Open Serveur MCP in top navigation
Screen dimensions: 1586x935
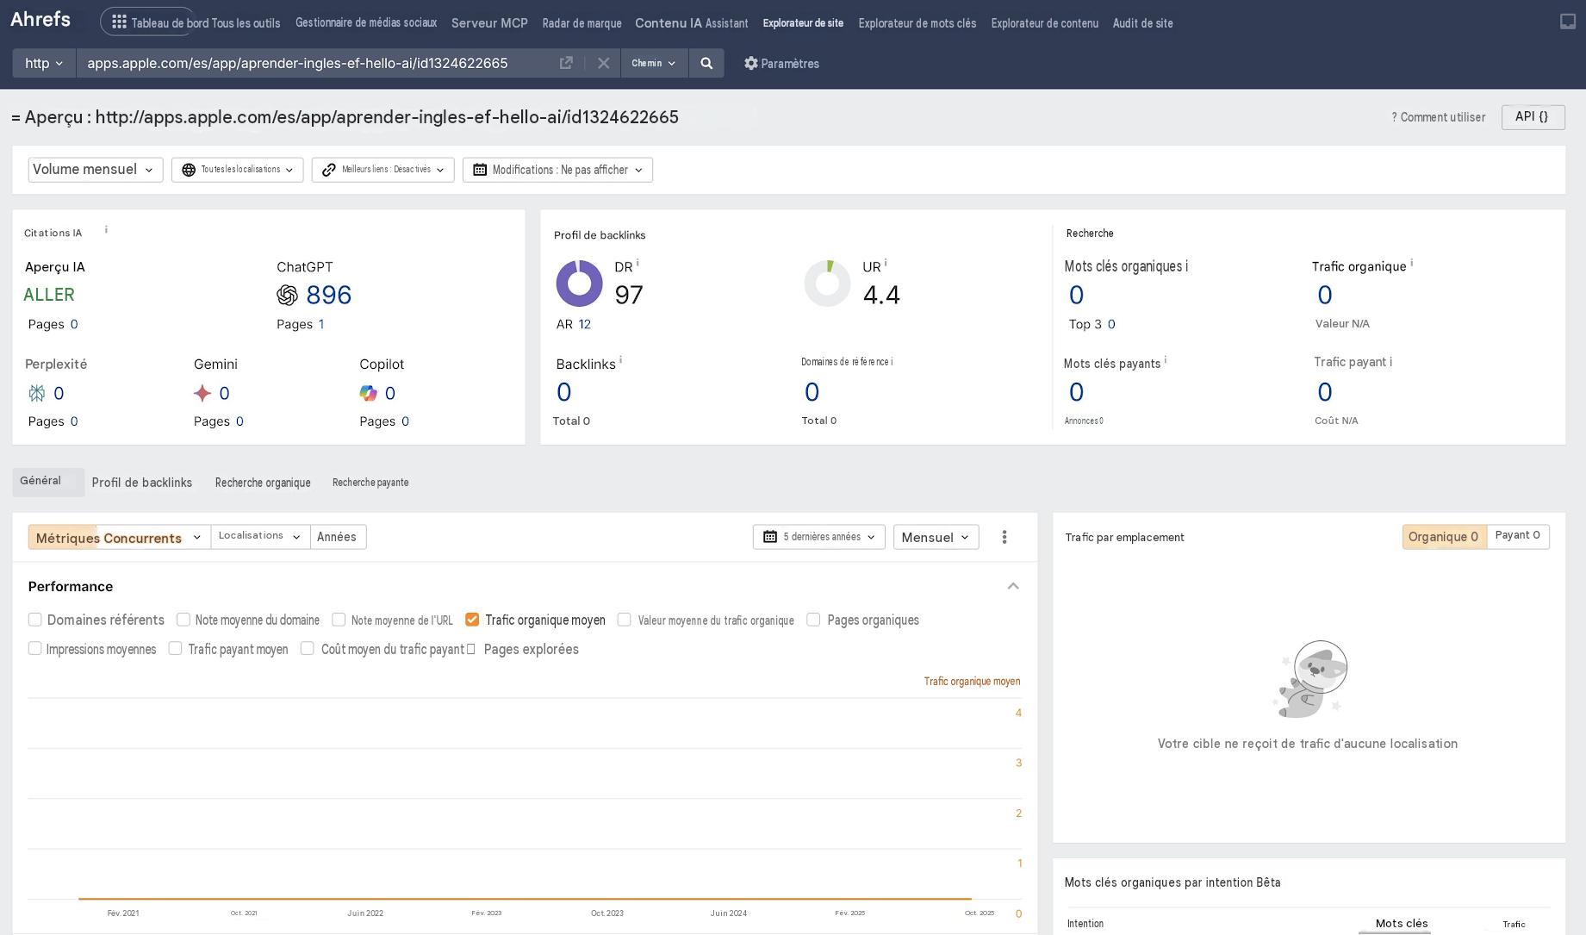click(x=489, y=22)
